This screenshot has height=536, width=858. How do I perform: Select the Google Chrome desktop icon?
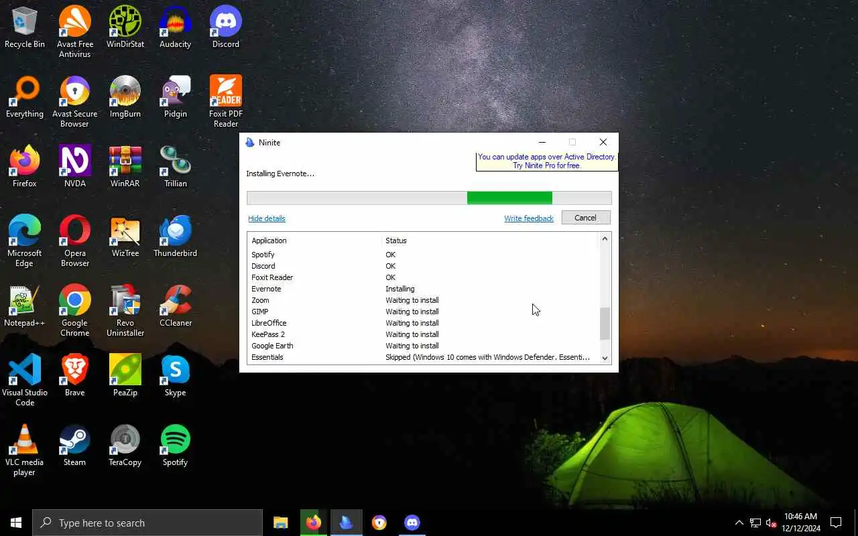pos(74,311)
